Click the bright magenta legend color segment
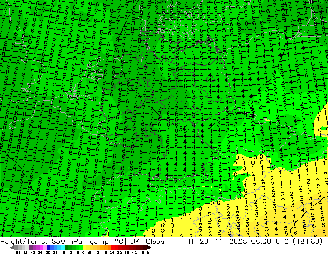Viewport: 328px width, 254px height. point(41,247)
